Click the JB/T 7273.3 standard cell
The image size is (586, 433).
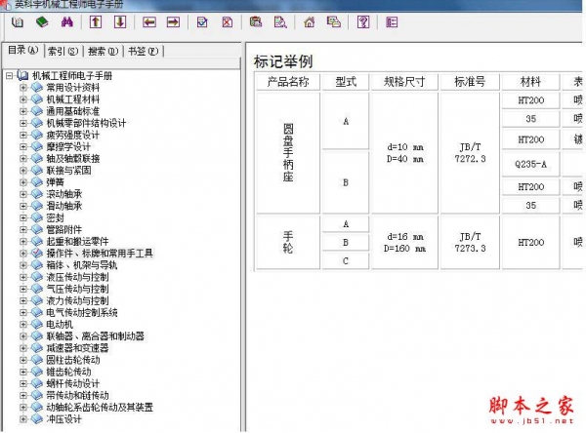(x=470, y=242)
